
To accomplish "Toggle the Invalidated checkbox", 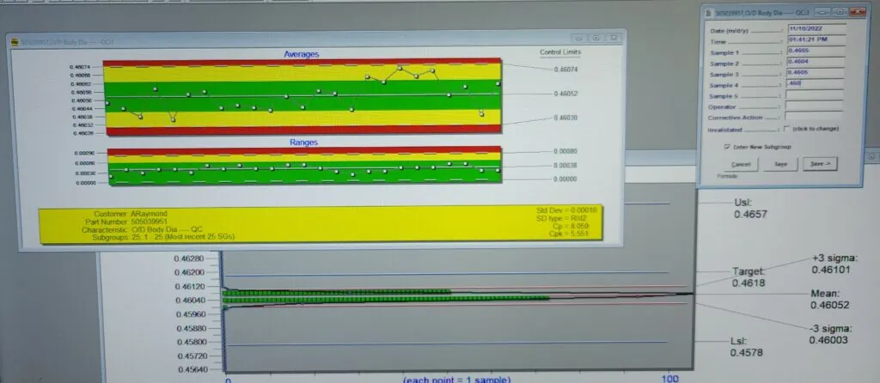I will point(787,128).
